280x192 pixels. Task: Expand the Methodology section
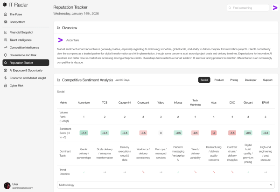tap(166, 185)
